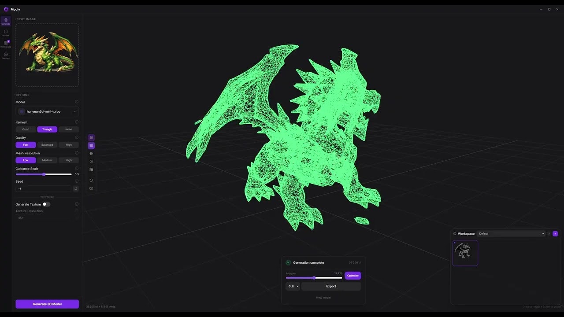Toggle the Generate Texture switch
This screenshot has width=564, height=317.
click(x=46, y=204)
